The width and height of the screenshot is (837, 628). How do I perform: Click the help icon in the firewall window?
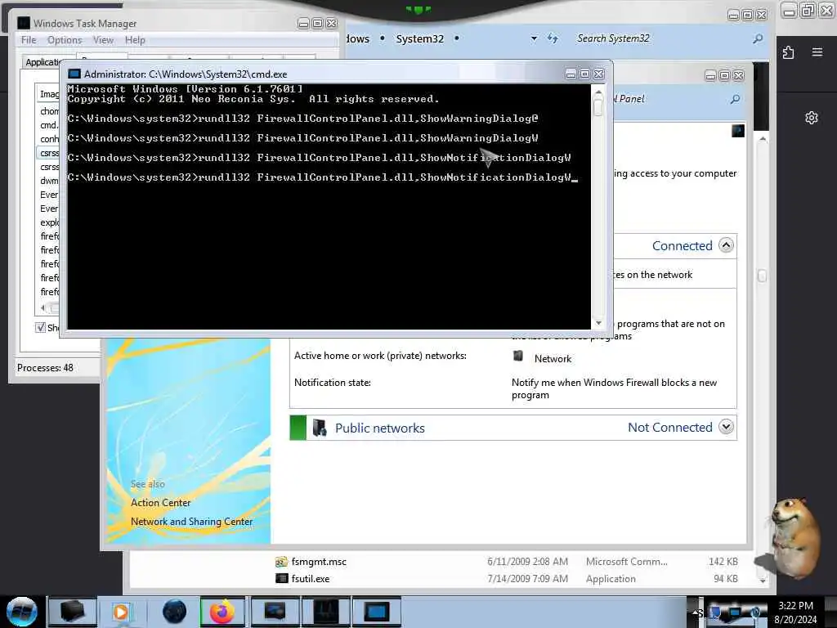738,131
